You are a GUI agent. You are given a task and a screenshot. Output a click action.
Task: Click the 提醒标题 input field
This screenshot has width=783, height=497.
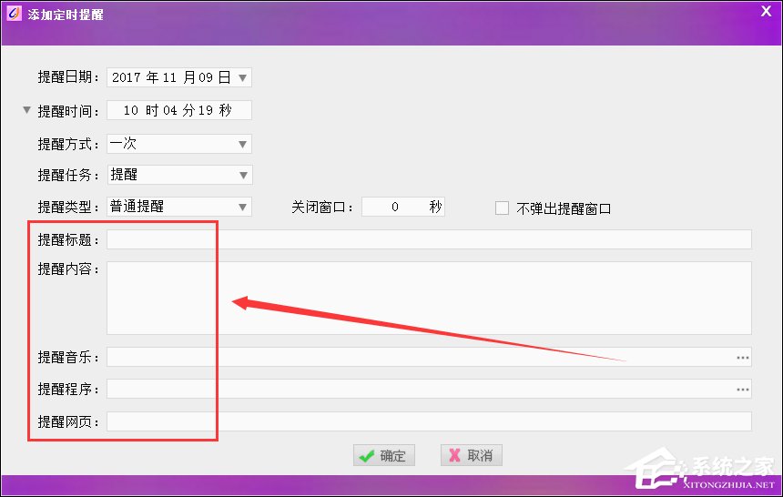pyautogui.click(x=429, y=239)
